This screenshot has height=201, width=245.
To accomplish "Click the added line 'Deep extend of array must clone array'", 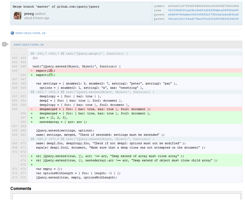I will click(135, 156).
